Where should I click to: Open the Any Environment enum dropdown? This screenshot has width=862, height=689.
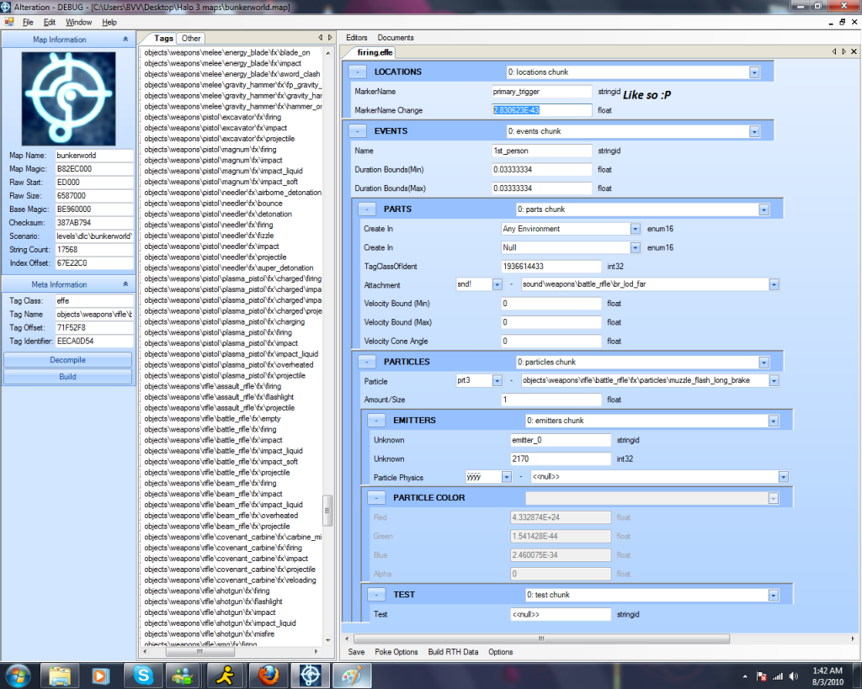point(635,229)
